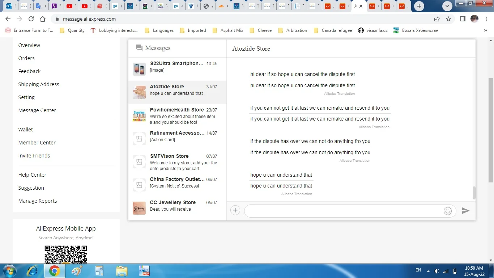Open the PDF viewer on the taskbar
This screenshot has width=494, height=278.
click(144, 271)
